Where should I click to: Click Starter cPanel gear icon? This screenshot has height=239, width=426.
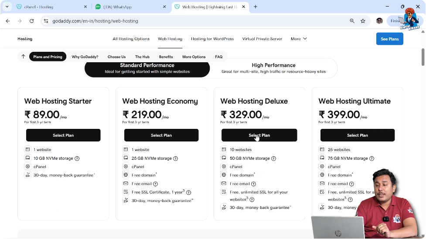point(28,167)
